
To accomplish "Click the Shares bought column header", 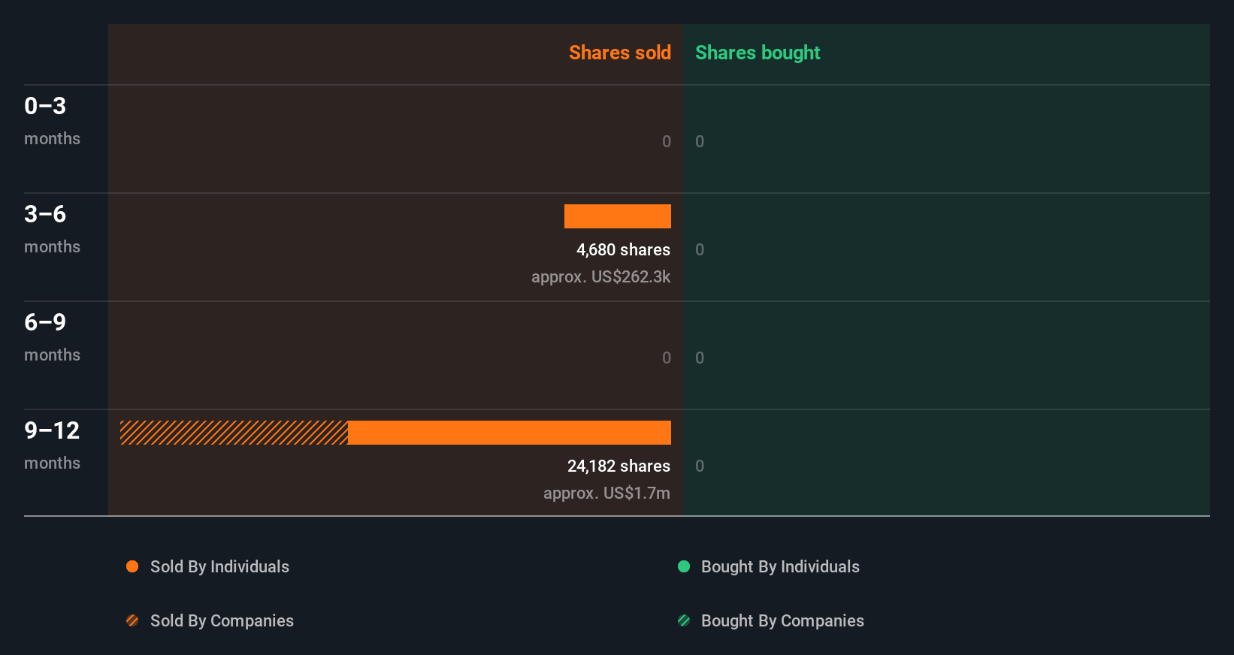I will pos(758,53).
